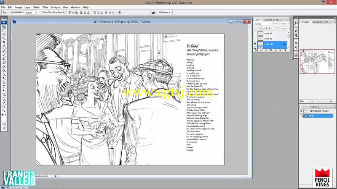Click the Delete layer trash icon
337x189 pixels.
click(x=285, y=50)
